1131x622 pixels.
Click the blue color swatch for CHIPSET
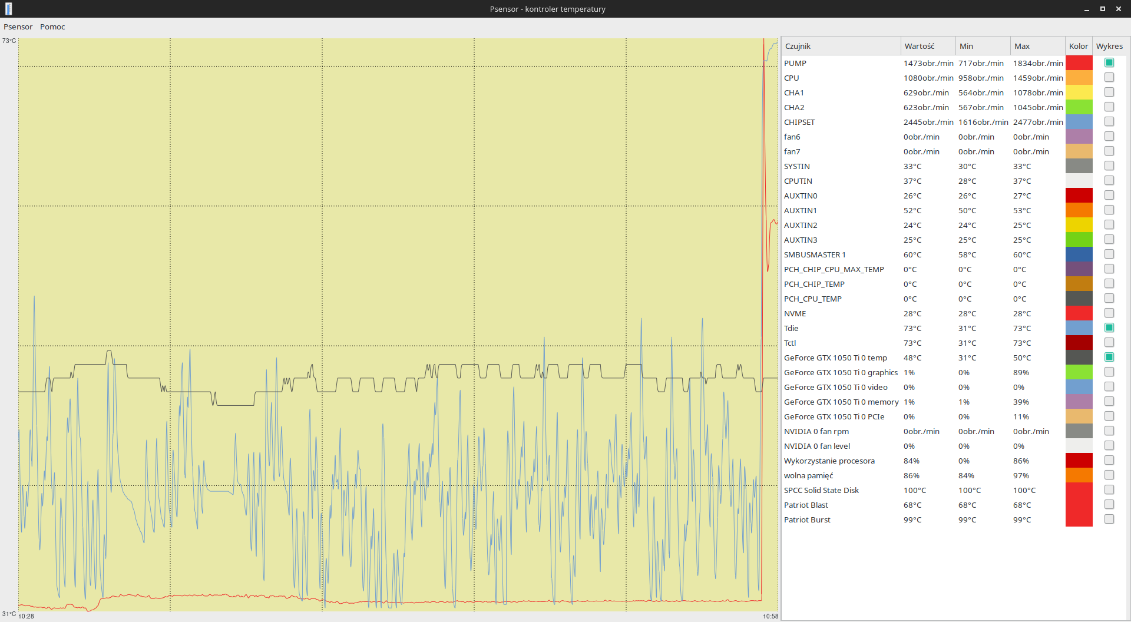point(1079,121)
